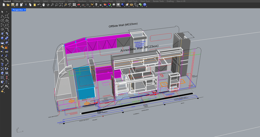This screenshot has height=137, width=260.
Task: Save the model using the floppy disk icon
Action: tap(13, 5)
